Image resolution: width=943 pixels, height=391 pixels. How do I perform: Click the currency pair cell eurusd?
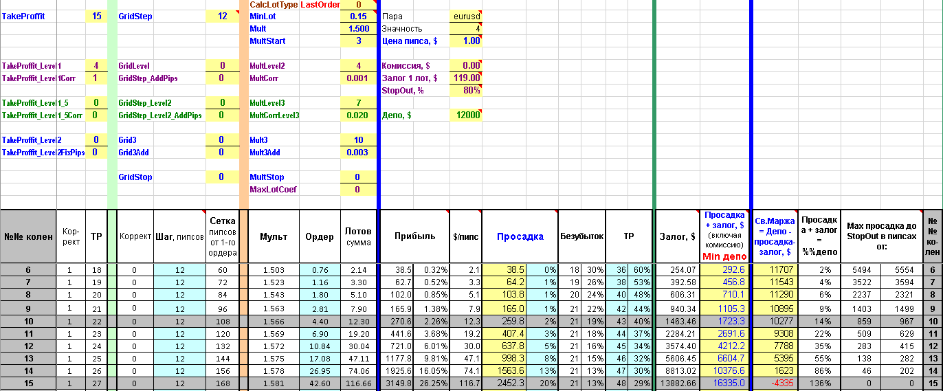point(466,16)
